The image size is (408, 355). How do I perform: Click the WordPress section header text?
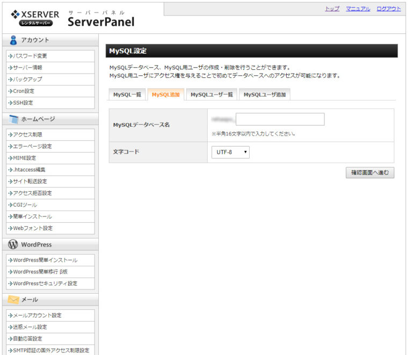(x=37, y=245)
